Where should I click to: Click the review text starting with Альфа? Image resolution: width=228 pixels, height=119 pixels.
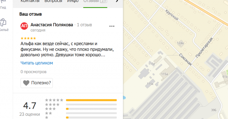[67, 49]
